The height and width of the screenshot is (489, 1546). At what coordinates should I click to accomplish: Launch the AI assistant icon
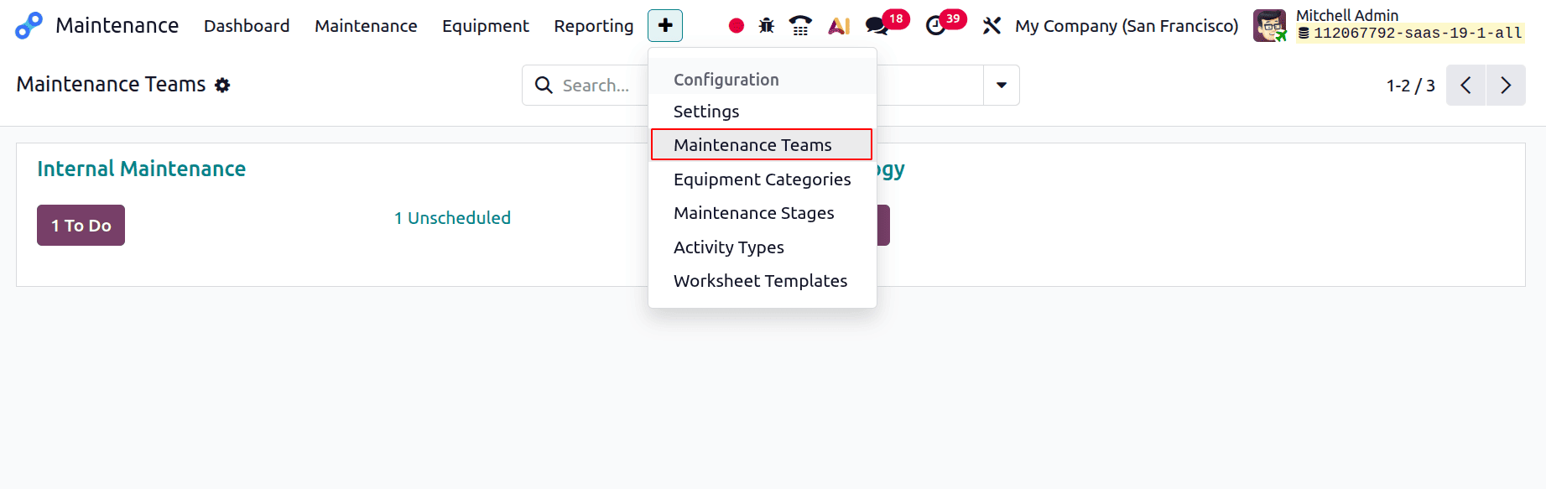pos(839,26)
